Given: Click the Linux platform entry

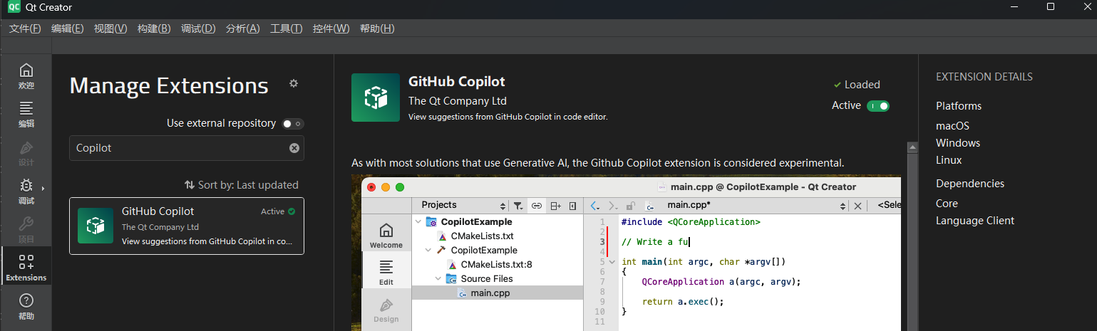Looking at the screenshot, I should 949,160.
